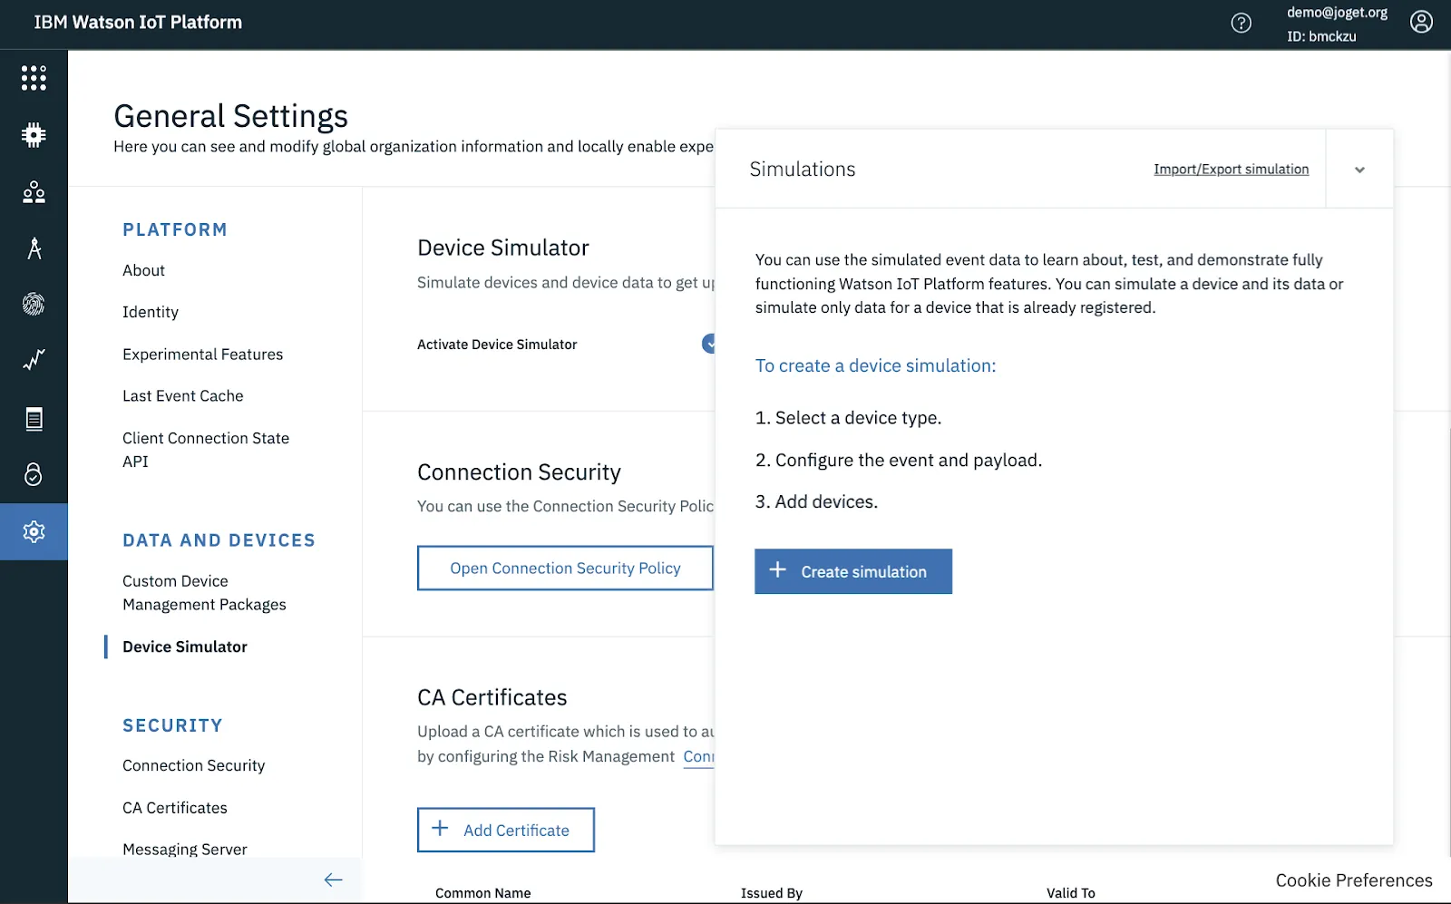Select the Settings gear icon in sidebar
The height and width of the screenshot is (904, 1451).
point(34,531)
